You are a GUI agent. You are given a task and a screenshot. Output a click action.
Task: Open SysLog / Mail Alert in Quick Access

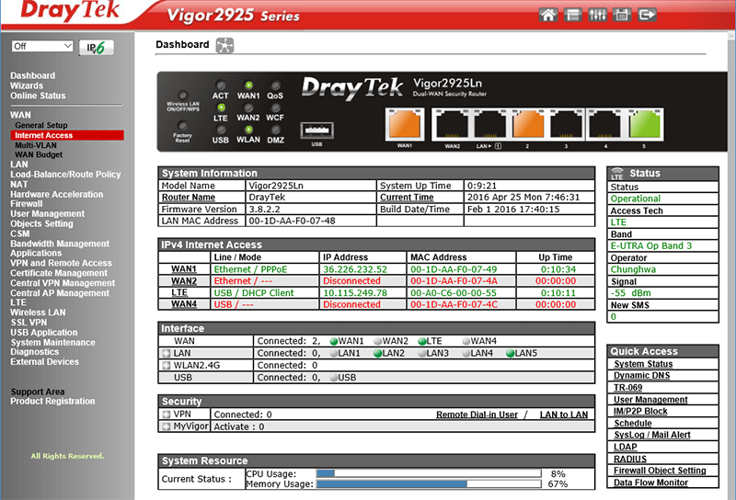point(652,435)
